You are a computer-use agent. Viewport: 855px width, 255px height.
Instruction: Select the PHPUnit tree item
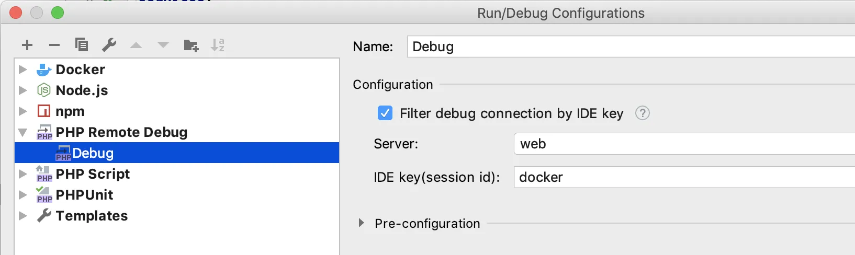click(84, 195)
